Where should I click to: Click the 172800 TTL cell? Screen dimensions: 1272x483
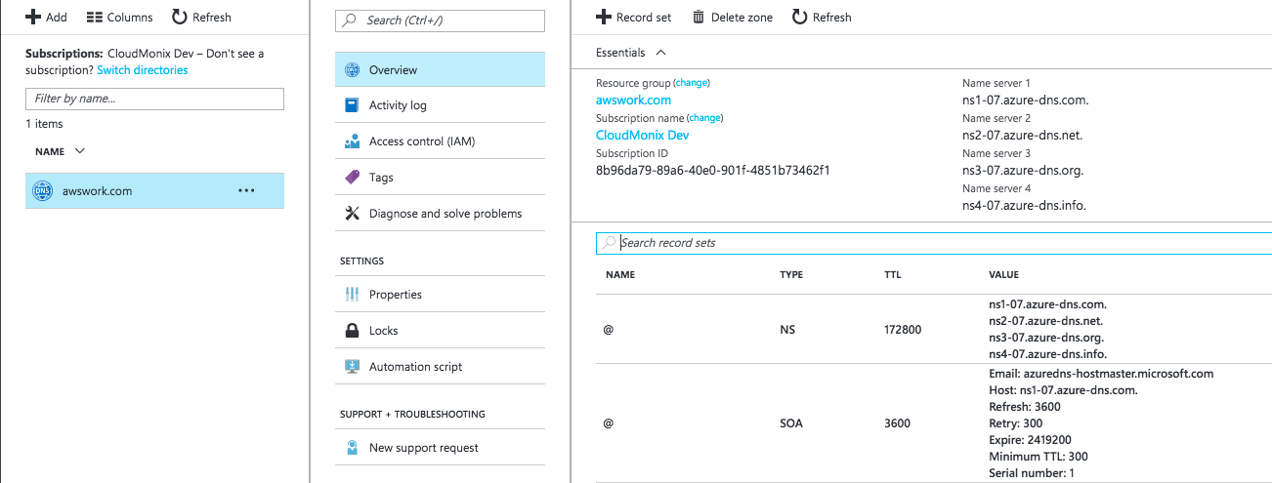(x=902, y=330)
